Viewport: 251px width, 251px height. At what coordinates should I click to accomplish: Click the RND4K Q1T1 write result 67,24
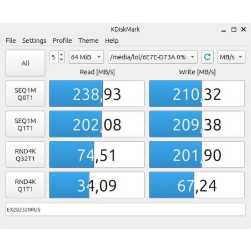[x=197, y=185]
